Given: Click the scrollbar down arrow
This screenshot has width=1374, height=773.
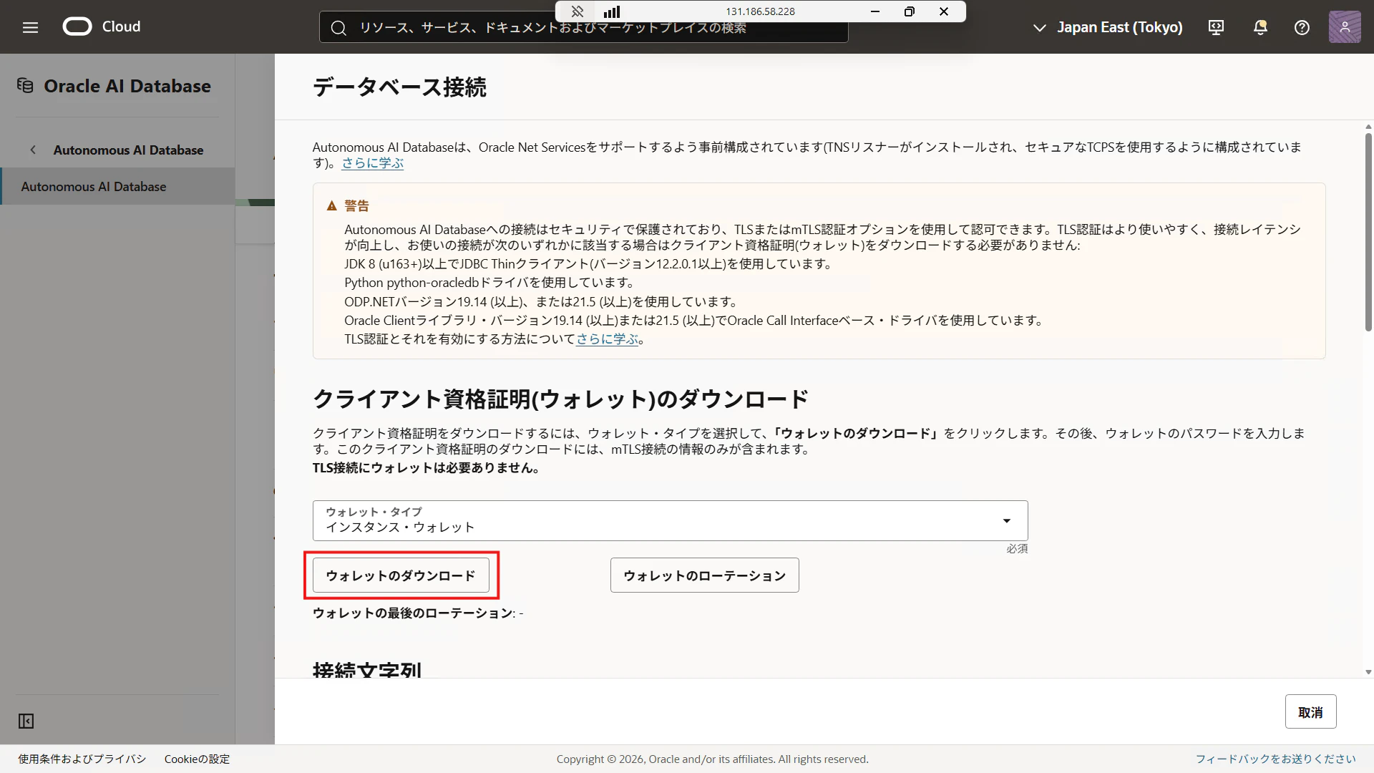Looking at the screenshot, I should [1368, 672].
